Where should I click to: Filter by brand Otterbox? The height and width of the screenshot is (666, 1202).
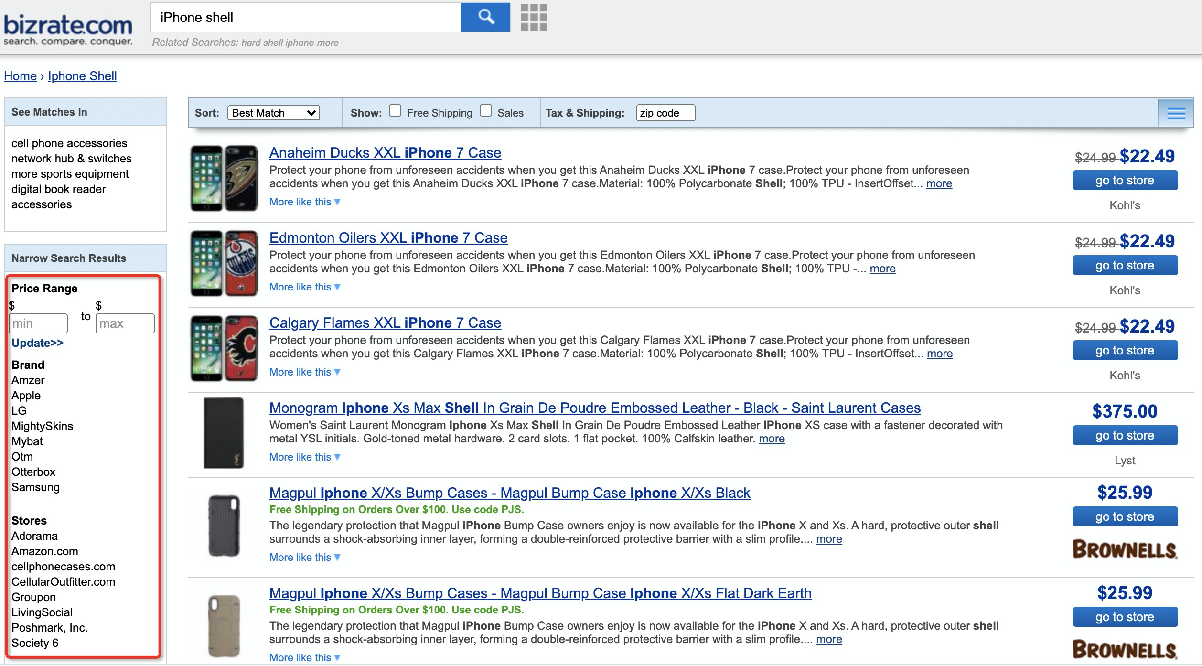point(33,472)
